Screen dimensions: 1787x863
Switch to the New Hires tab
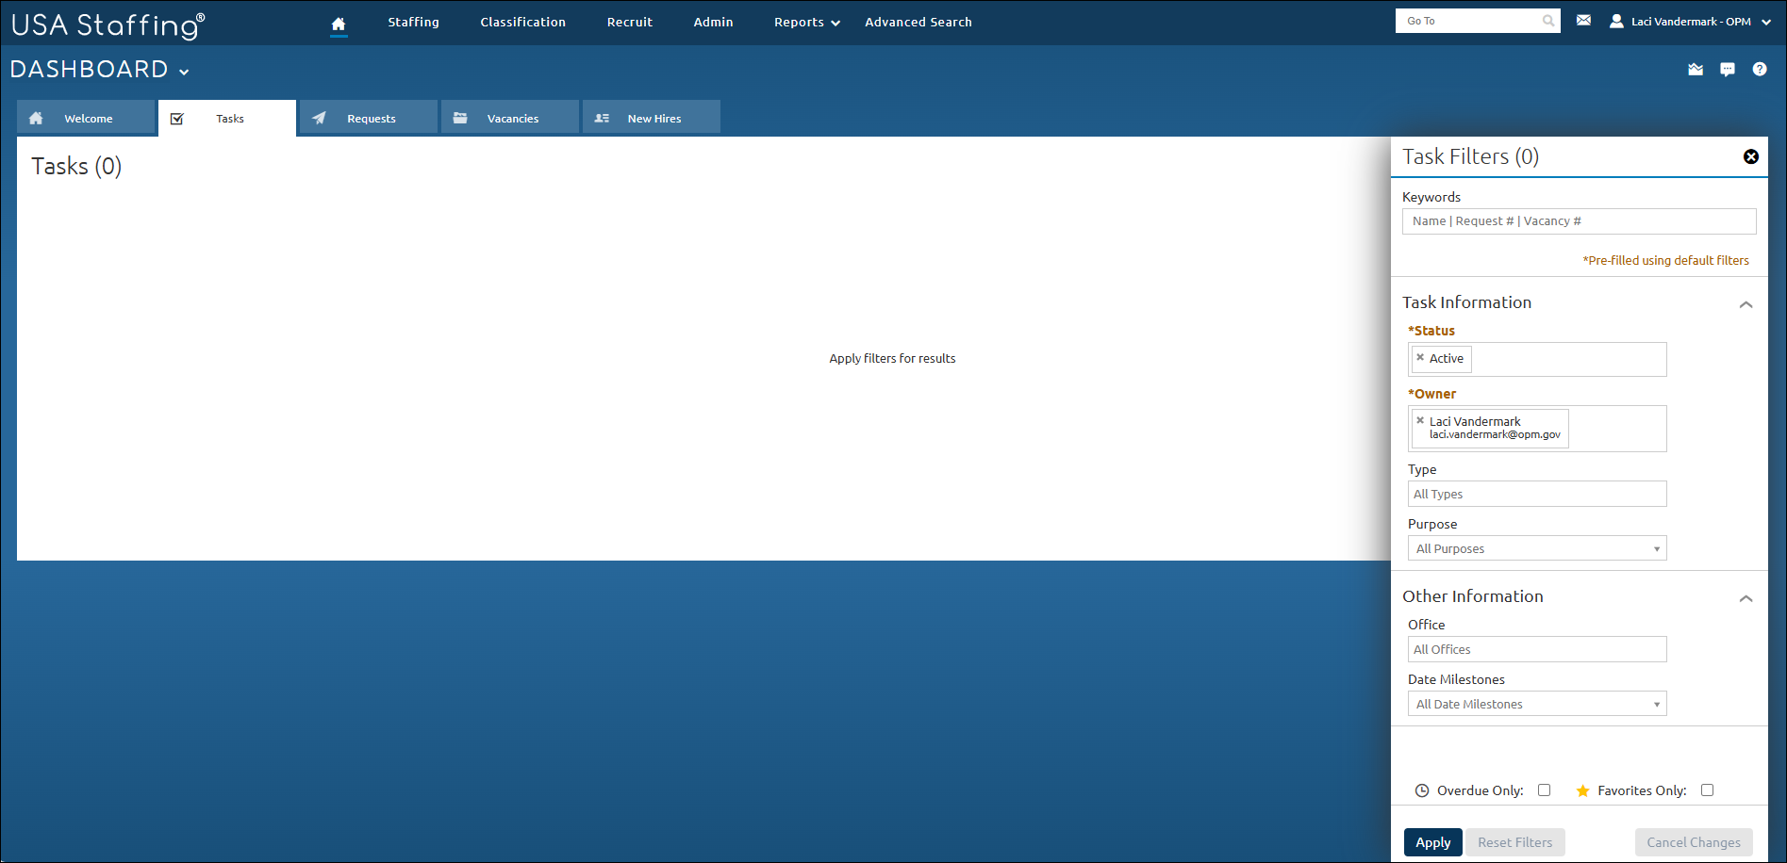coord(652,118)
